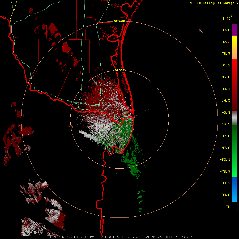Click the 100 NMI range ring label
The height and width of the screenshot is (239, 239).
click(119, 21)
